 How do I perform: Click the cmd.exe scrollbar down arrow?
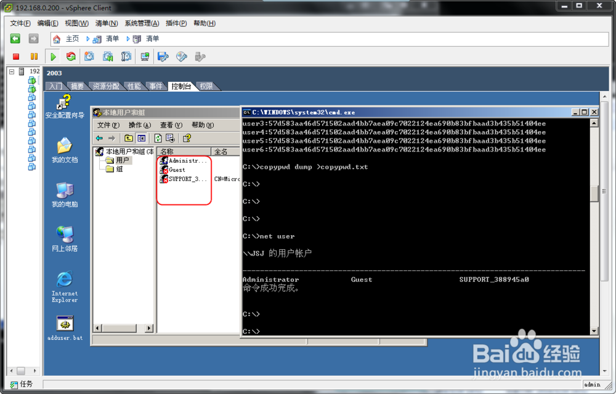pyautogui.click(x=594, y=331)
